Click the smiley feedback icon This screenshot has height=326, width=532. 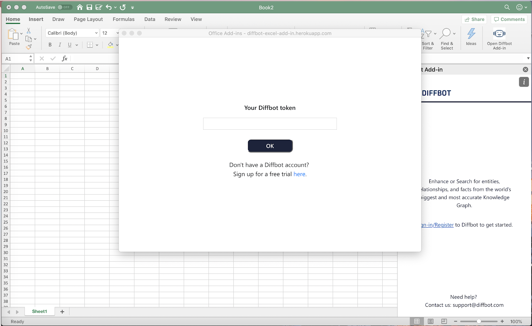tap(519, 7)
